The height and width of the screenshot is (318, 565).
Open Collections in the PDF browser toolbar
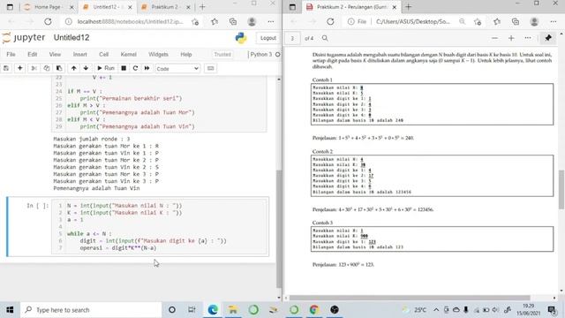coord(516,21)
